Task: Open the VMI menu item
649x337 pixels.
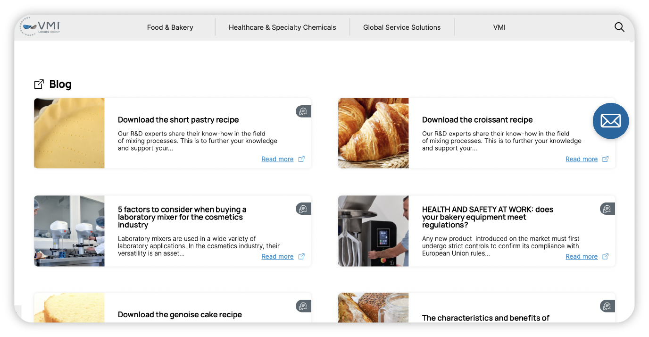Action: point(499,27)
